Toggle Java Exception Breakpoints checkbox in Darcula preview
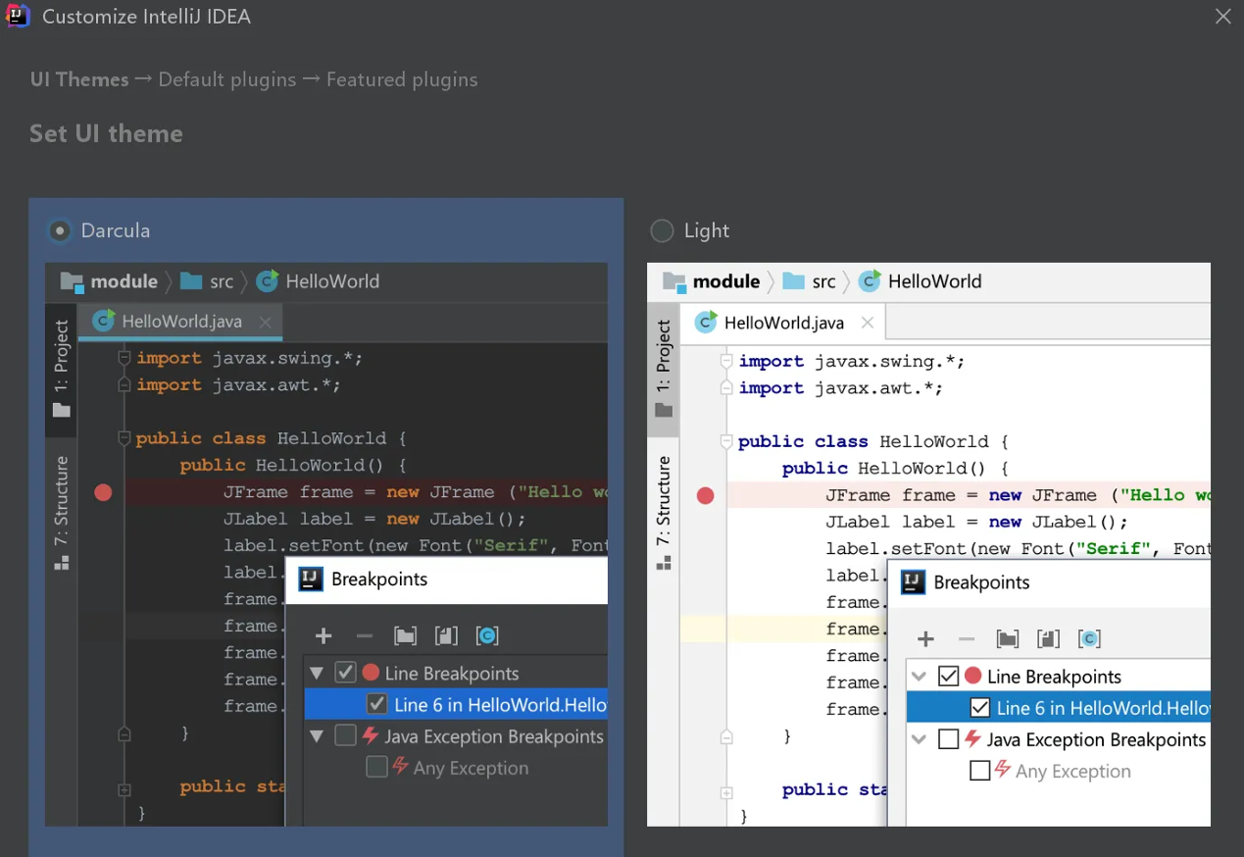The height and width of the screenshot is (857, 1244). (345, 735)
